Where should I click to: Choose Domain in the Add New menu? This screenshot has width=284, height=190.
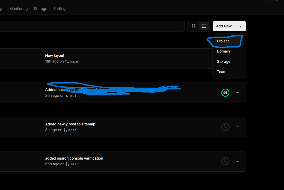click(223, 51)
